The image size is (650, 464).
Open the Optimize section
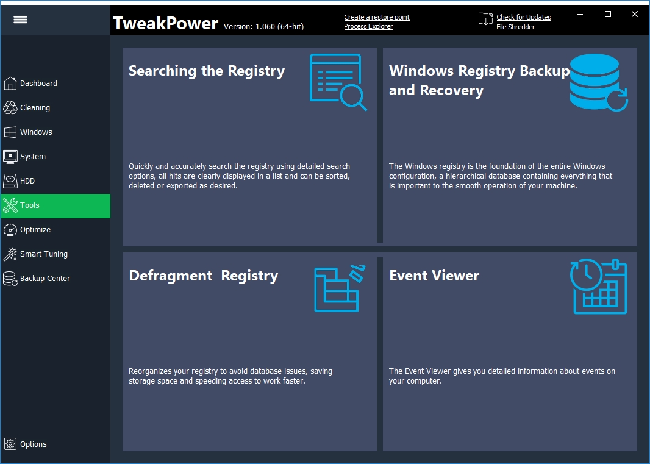pyautogui.click(x=35, y=230)
